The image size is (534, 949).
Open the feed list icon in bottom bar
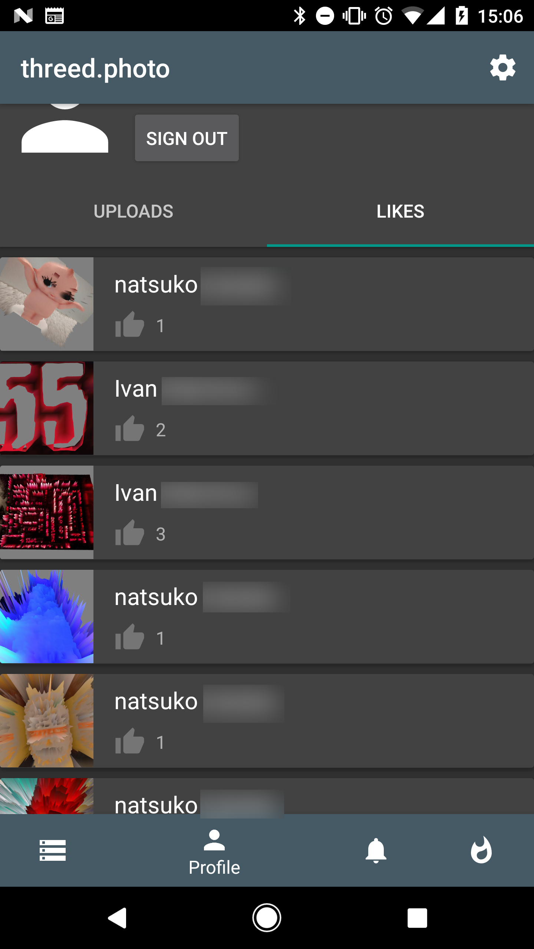[53, 850]
